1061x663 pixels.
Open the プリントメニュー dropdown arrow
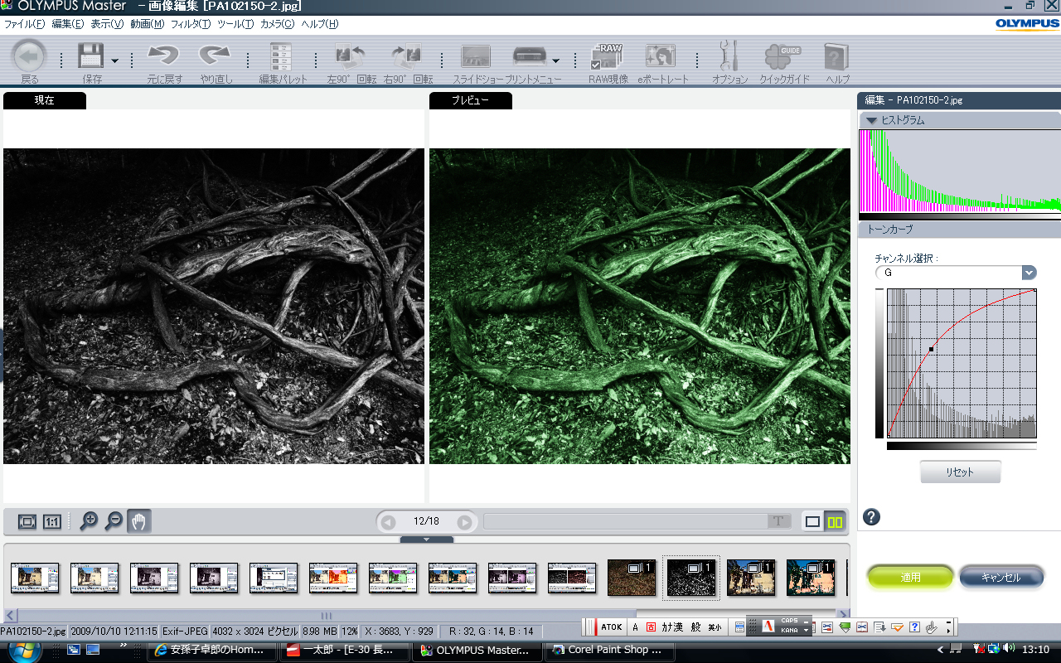click(x=555, y=60)
